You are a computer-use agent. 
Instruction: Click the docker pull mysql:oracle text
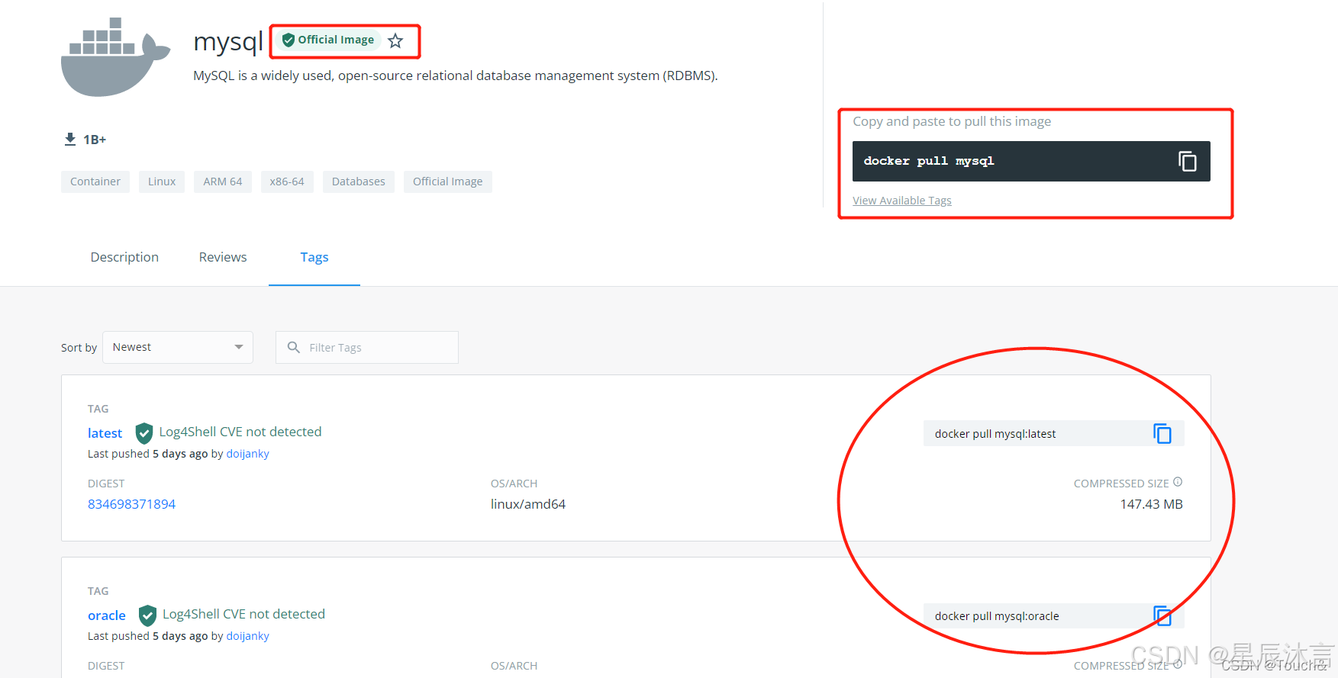tap(997, 616)
